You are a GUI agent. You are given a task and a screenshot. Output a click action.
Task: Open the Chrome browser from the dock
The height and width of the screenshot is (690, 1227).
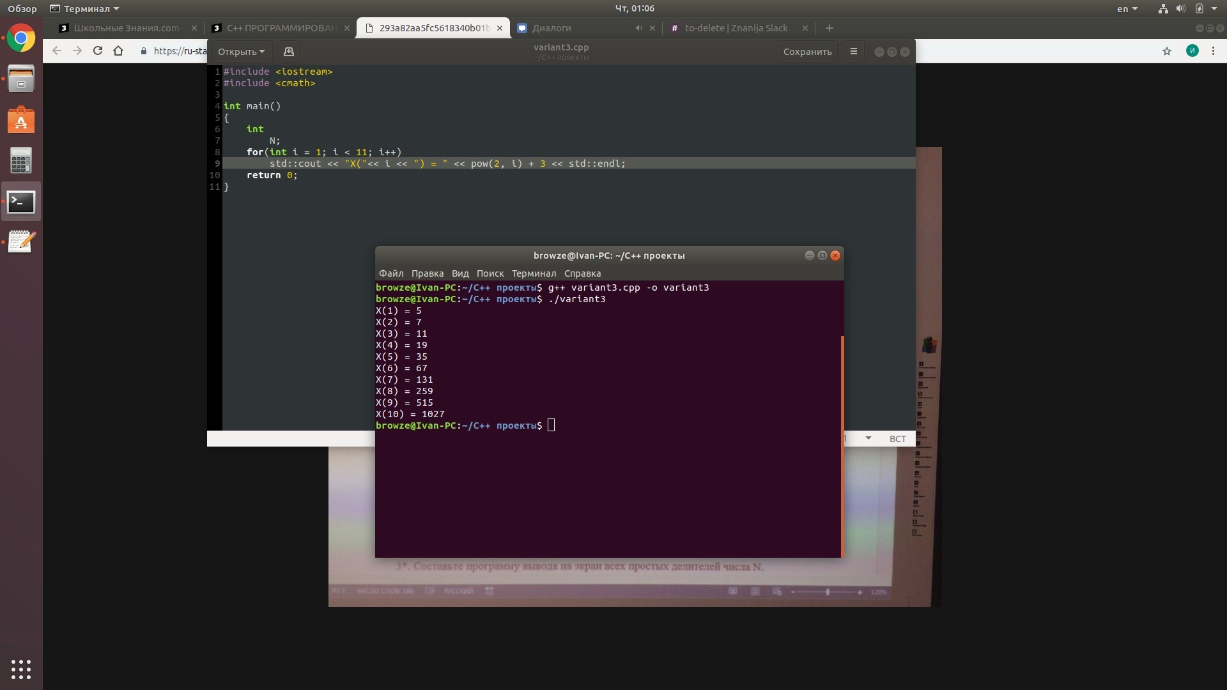click(x=21, y=39)
